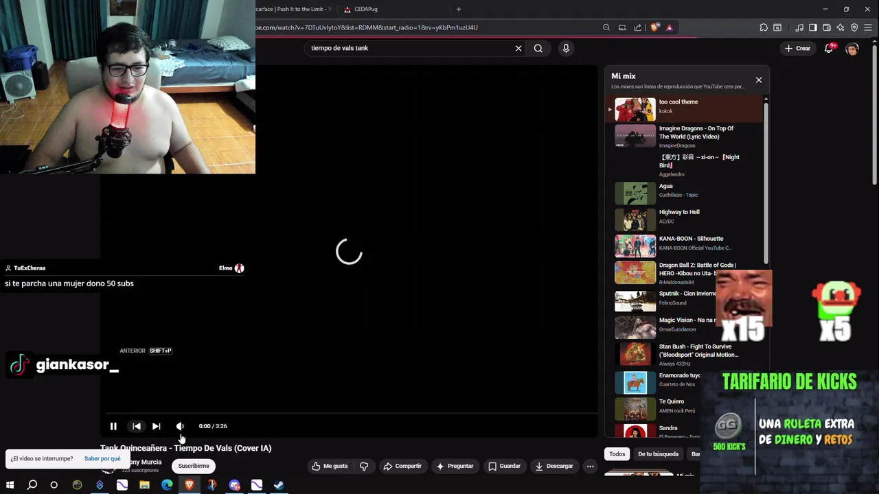Save the video with Guardar

pos(504,466)
